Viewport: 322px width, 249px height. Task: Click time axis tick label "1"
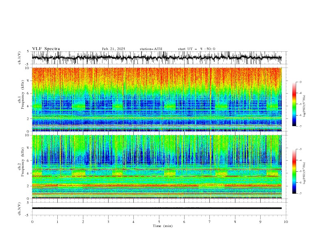(x=57, y=222)
